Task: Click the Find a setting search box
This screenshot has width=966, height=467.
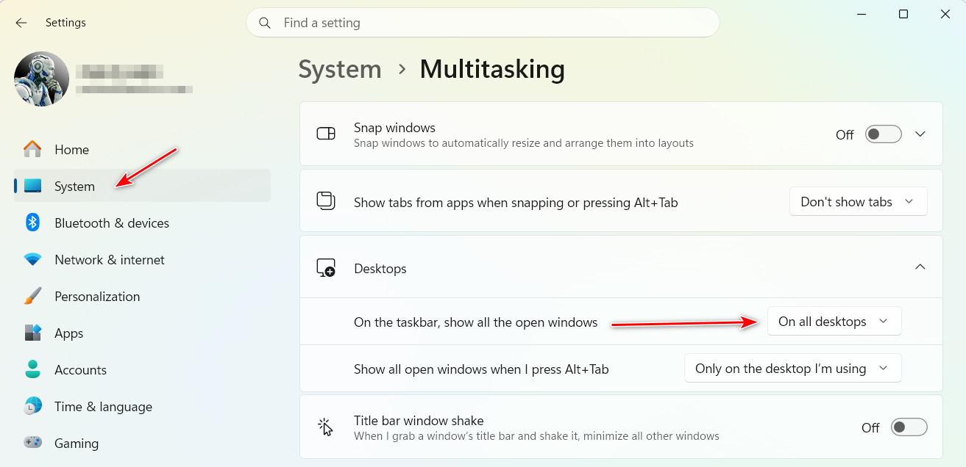Action: click(x=483, y=23)
